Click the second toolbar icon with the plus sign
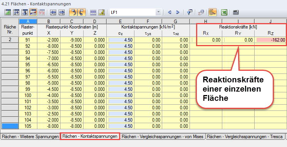 pyautogui.click(x=17, y=12)
